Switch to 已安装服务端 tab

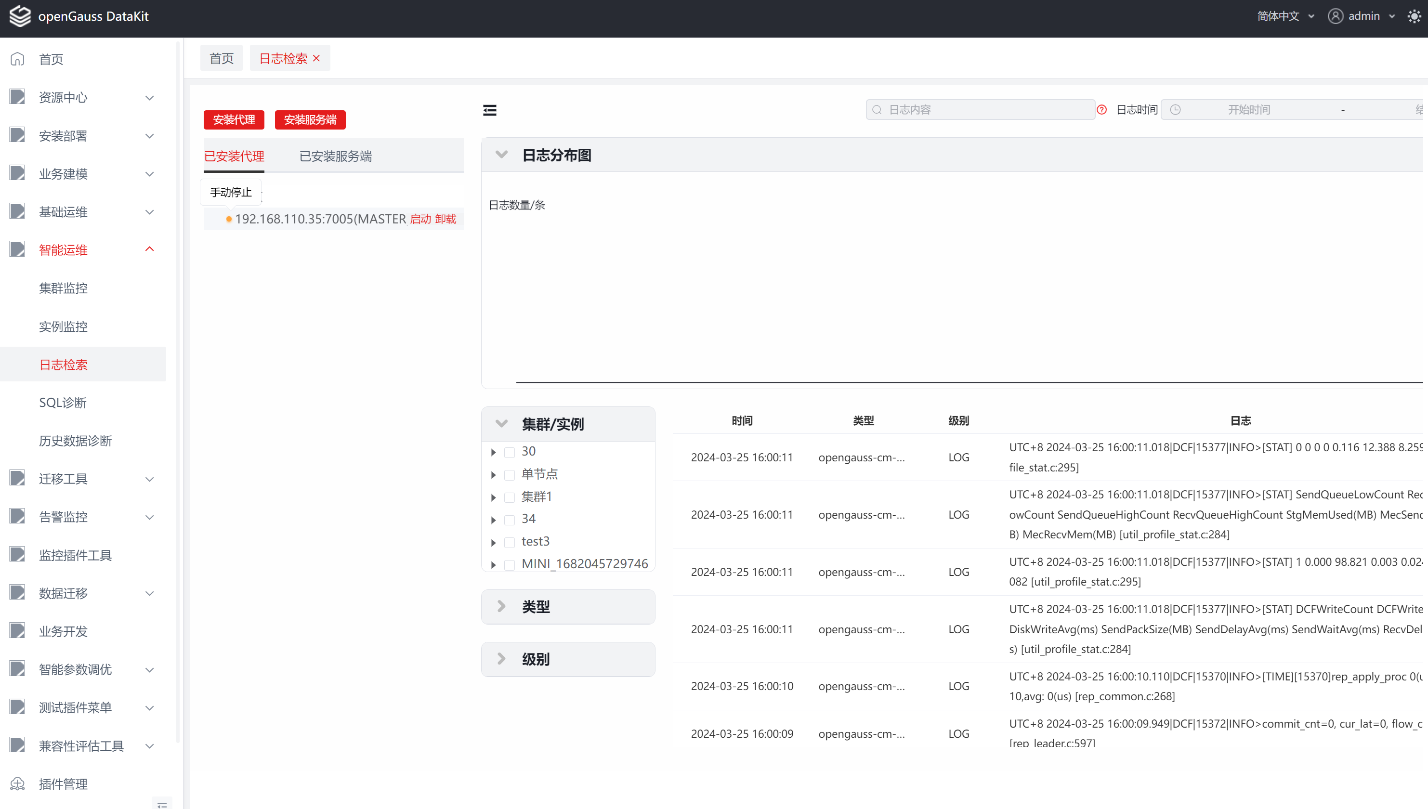coord(336,156)
